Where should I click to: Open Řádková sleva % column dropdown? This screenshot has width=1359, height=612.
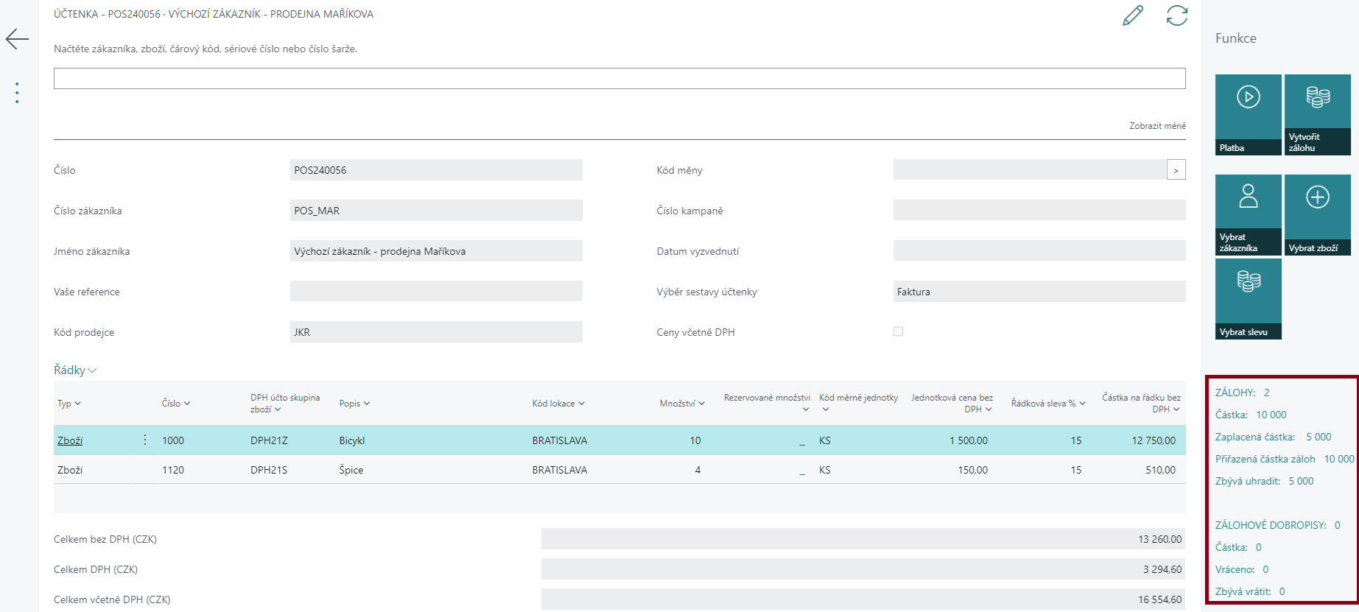(1048, 404)
